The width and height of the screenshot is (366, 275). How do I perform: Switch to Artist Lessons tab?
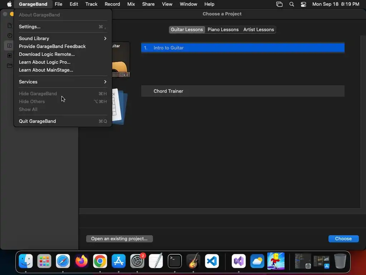click(x=259, y=30)
